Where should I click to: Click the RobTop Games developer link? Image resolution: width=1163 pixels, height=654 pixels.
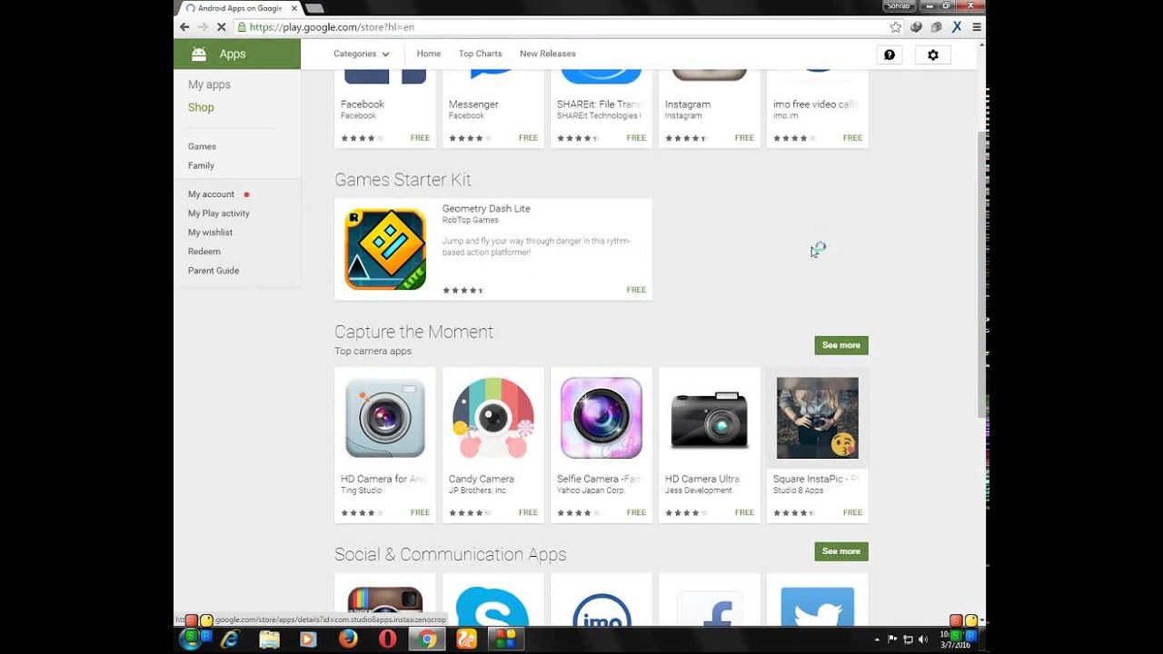[x=471, y=220]
